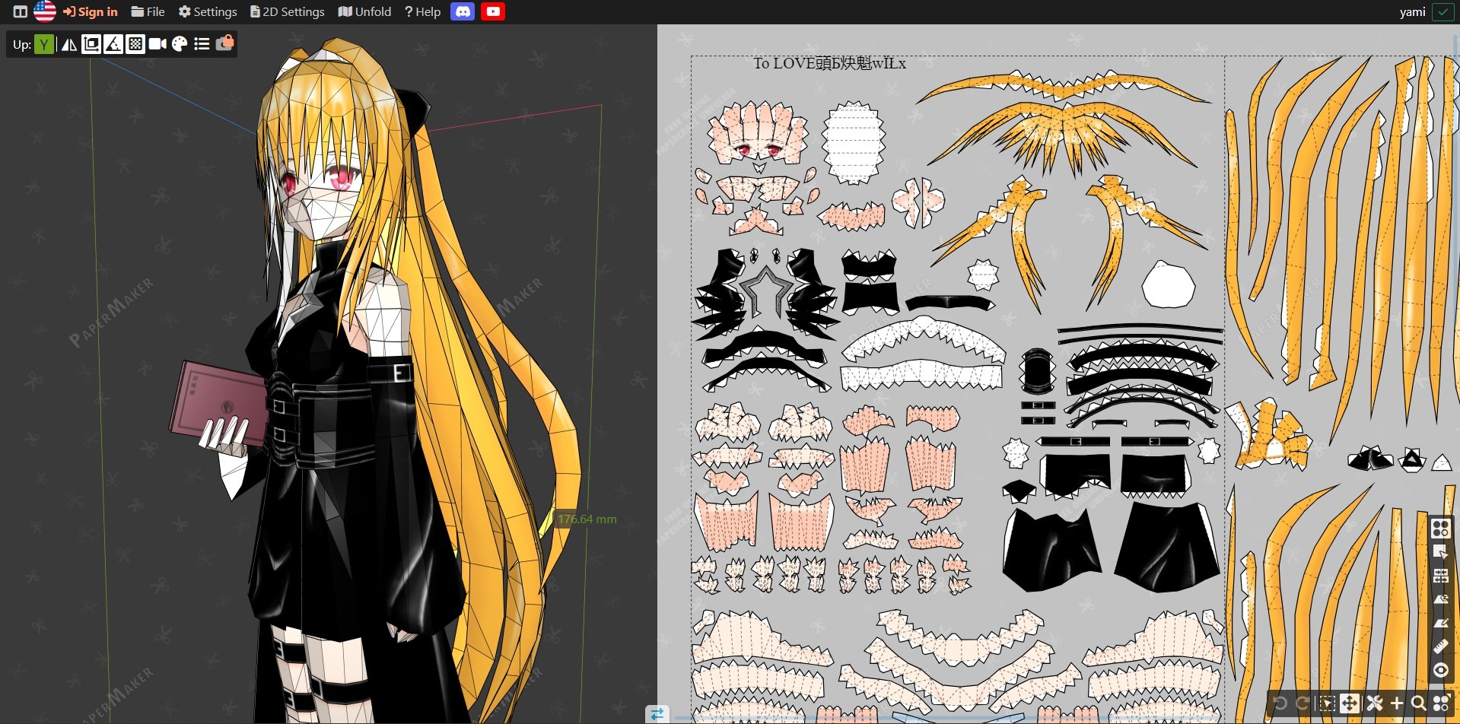Viewport: 1460px width, 724px height.
Task: Click the plus add button
Action: click(1397, 703)
